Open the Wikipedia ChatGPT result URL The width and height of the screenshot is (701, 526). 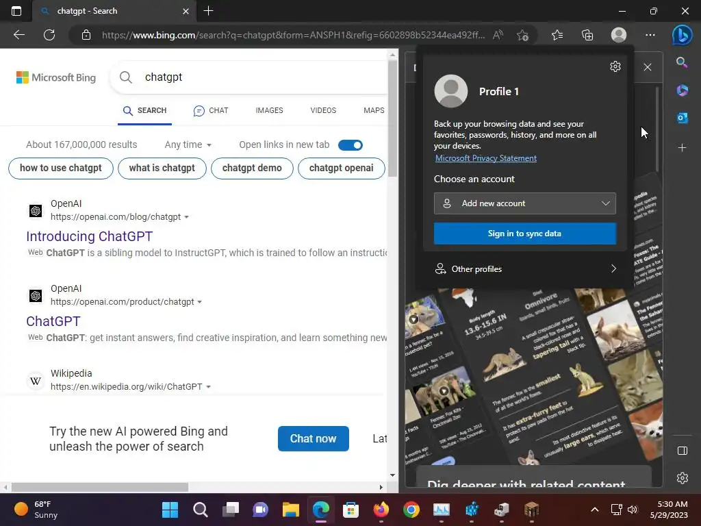(x=126, y=387)
